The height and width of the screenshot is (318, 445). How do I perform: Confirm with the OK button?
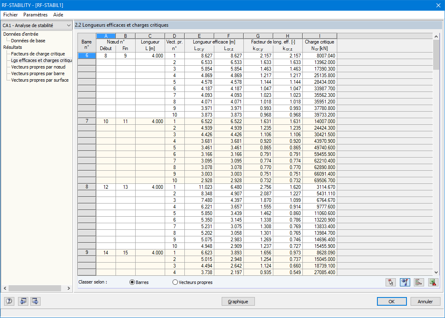(392, 302)
